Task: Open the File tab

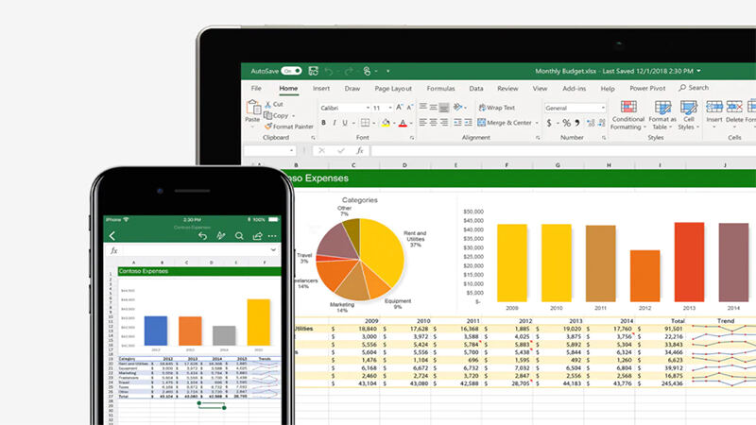Action: [x=256, y=89]
